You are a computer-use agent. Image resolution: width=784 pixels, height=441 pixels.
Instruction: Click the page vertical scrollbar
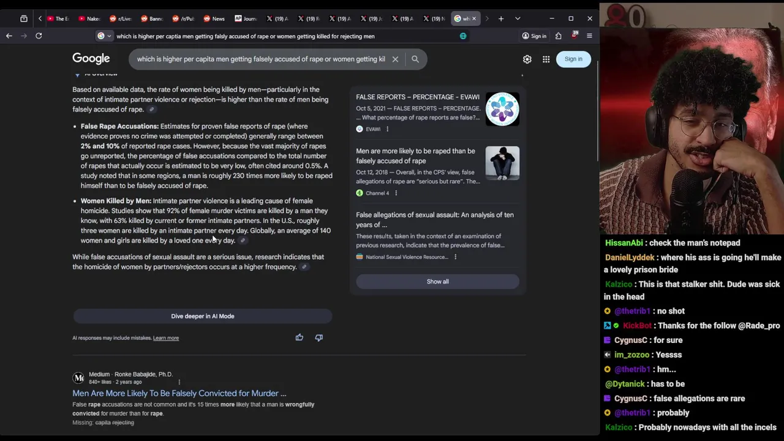pos(597,110)
